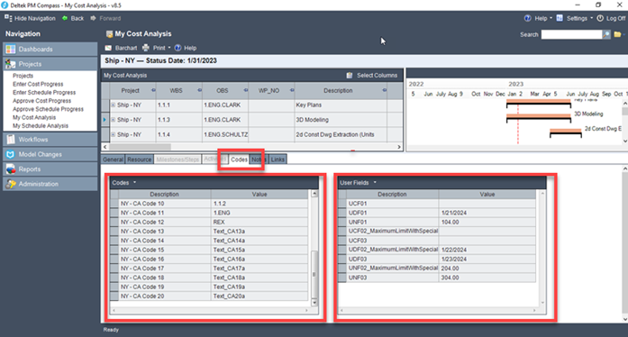Expand the Ship - NY 1.1.4 row

tap(113, 134)
